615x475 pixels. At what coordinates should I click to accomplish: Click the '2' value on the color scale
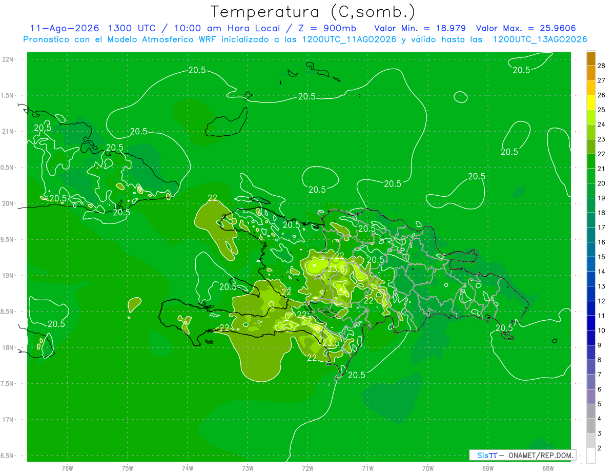point(600,448)
